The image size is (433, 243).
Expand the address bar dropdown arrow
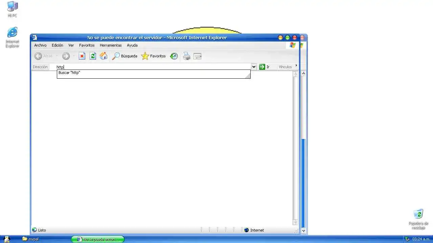254,67
